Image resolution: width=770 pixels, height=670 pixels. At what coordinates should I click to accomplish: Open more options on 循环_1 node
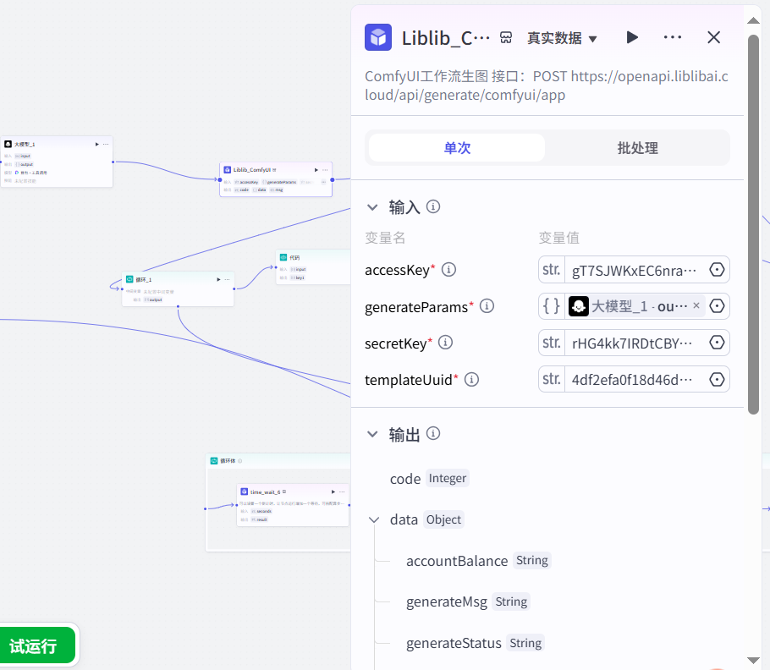[227, 279]
